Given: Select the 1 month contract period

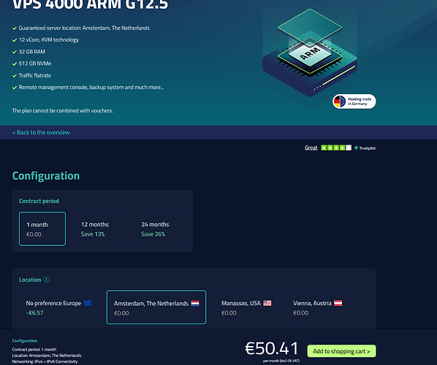Looking at the screenshot, I should pyautogui.click(x=42, y=229).
